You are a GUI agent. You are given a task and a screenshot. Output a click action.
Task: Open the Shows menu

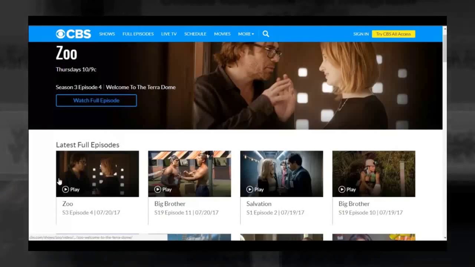click(107, 34)
